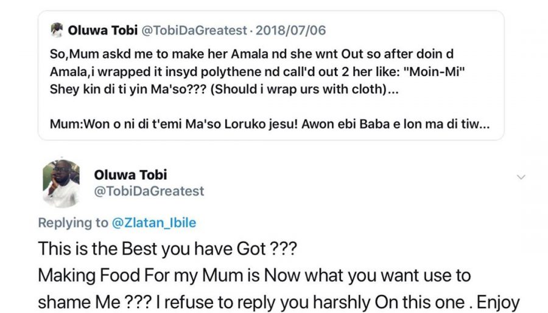Click the small avatar in the quoted tweet
Viewport: 548px width, 313px height.
[x=57, y=29]
